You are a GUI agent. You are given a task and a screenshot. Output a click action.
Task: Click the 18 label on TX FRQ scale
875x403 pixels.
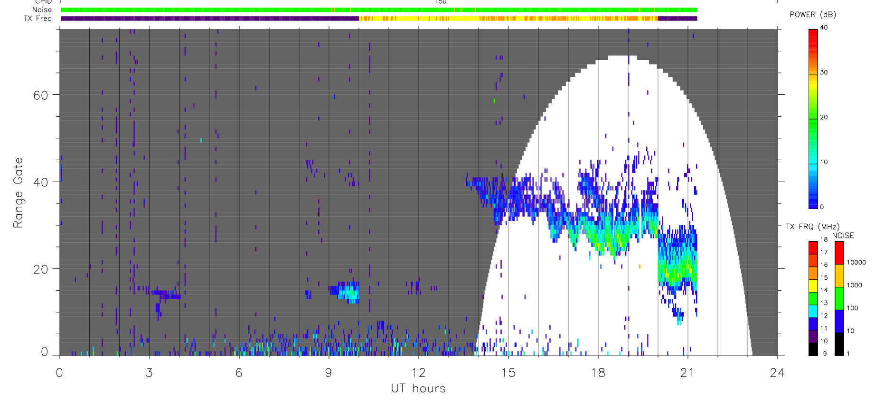tap(824, 239)
